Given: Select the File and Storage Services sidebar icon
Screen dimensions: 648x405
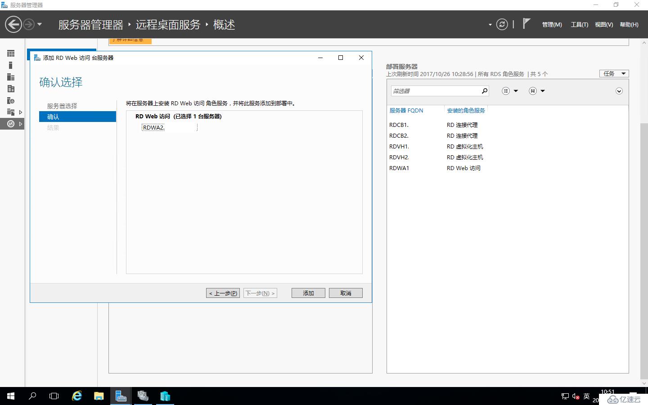Looking at the screenshot, I should [11, 112].
